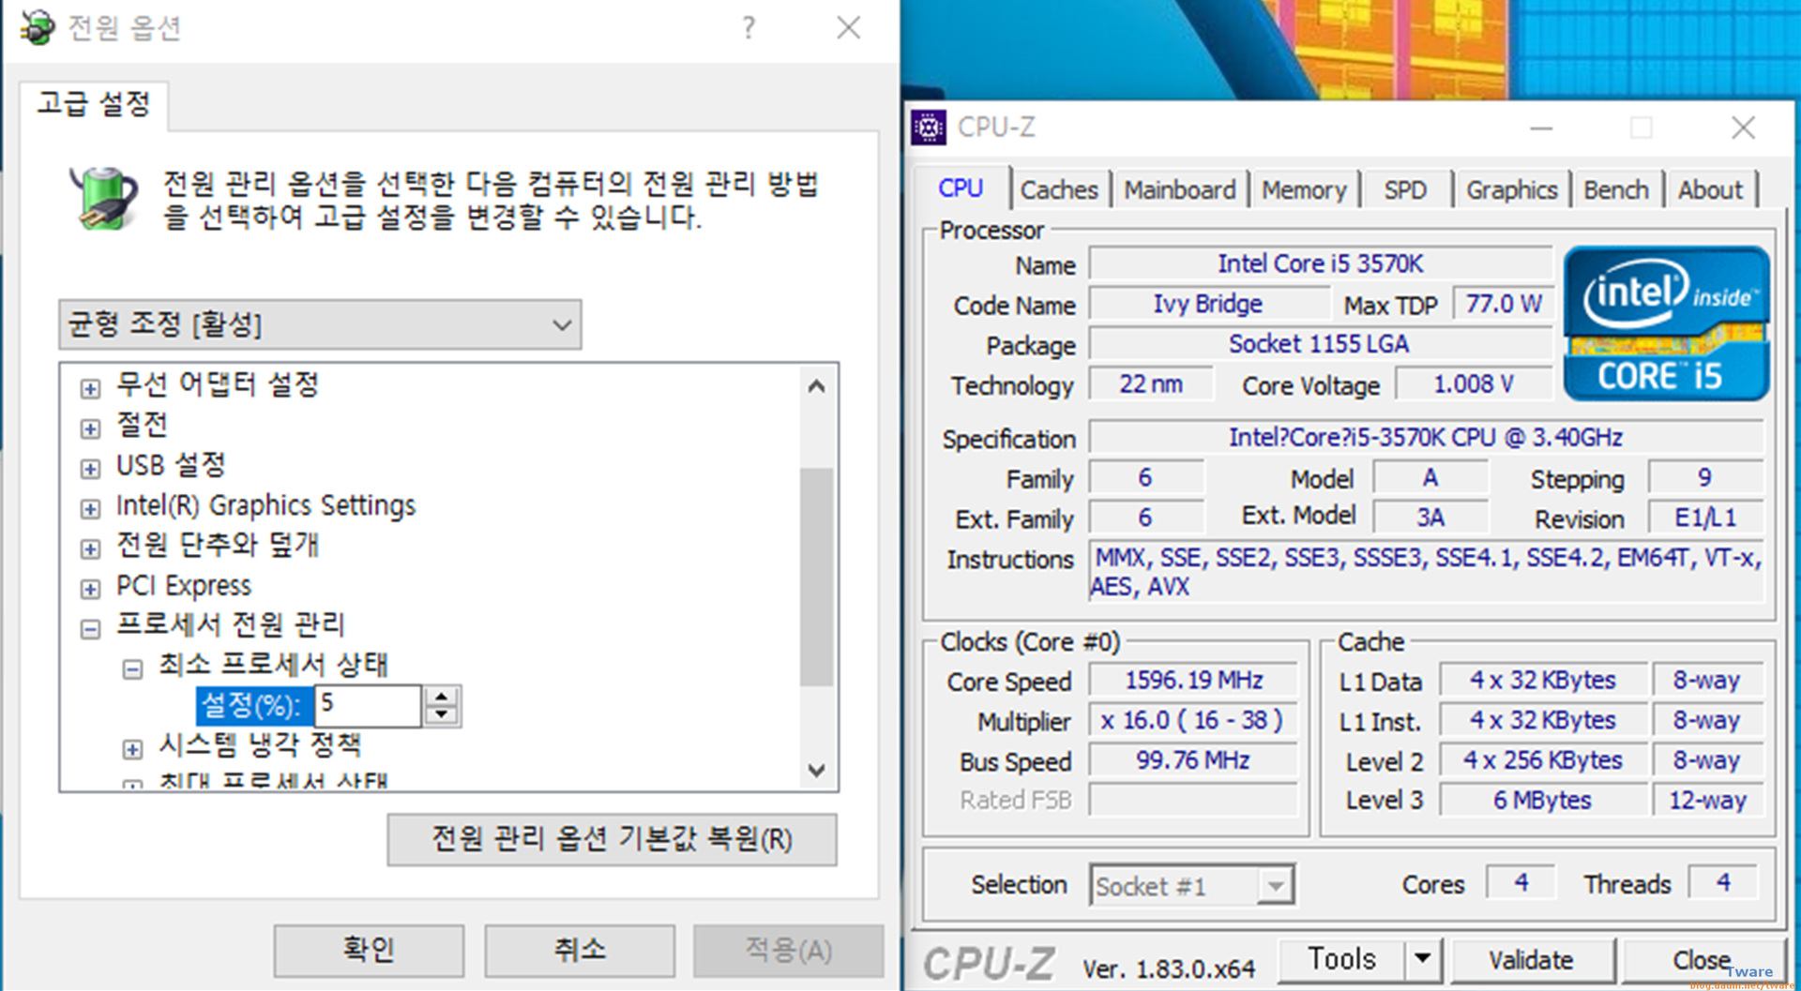
Task: Expand the PCI Express node
Action: point(90,589)
